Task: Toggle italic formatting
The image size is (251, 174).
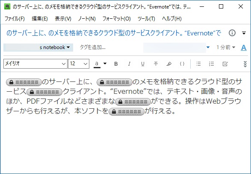Action: click(x=129, y=64)
